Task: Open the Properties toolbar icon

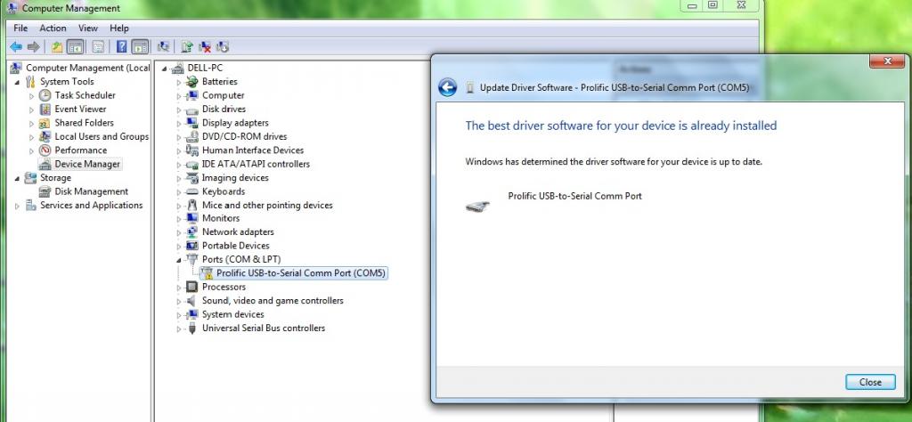Action: [x=98, y=46]
